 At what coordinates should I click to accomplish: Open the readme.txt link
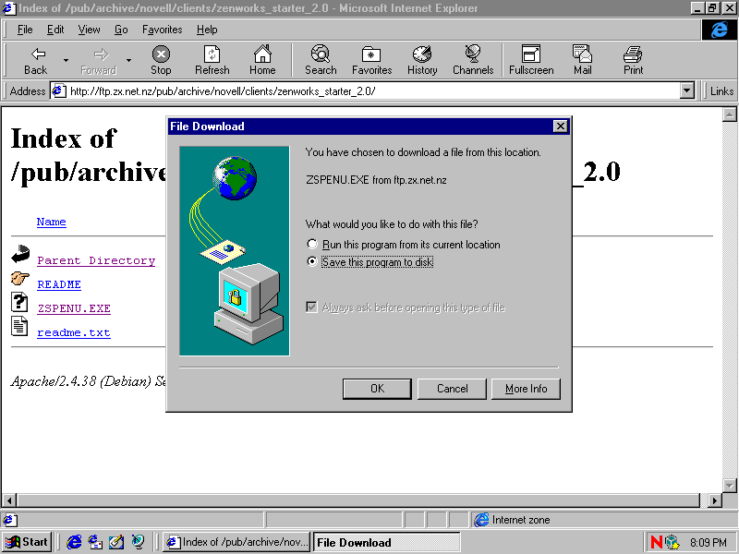point(74,332)
